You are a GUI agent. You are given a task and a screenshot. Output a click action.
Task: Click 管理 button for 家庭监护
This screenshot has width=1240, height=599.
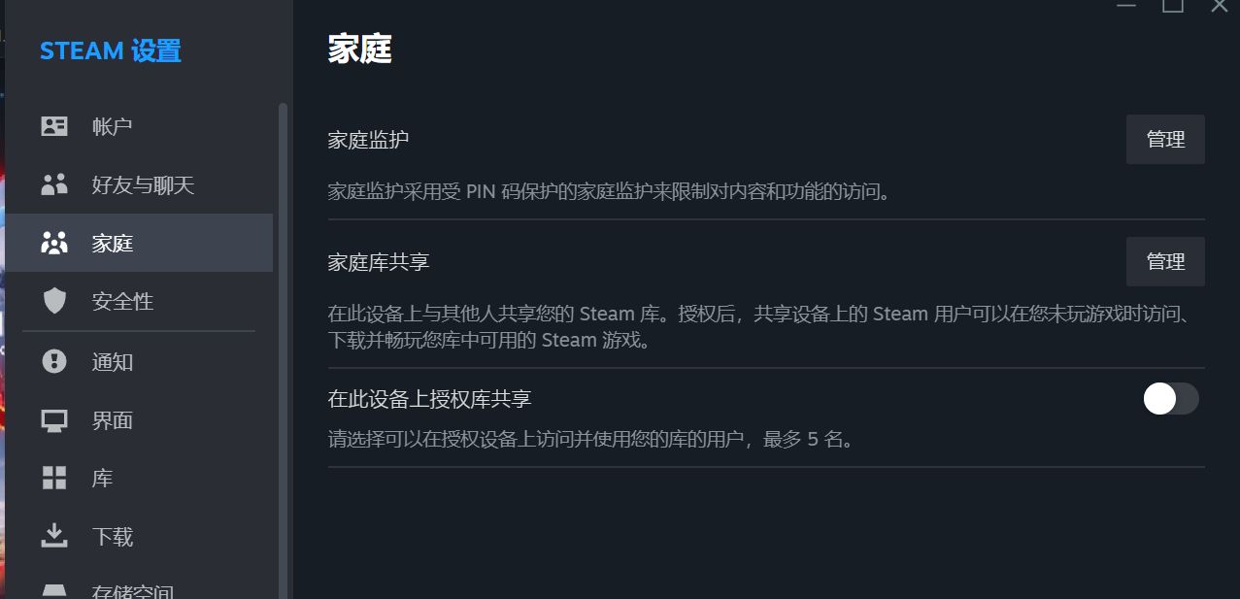click(x=1165, y=140)
